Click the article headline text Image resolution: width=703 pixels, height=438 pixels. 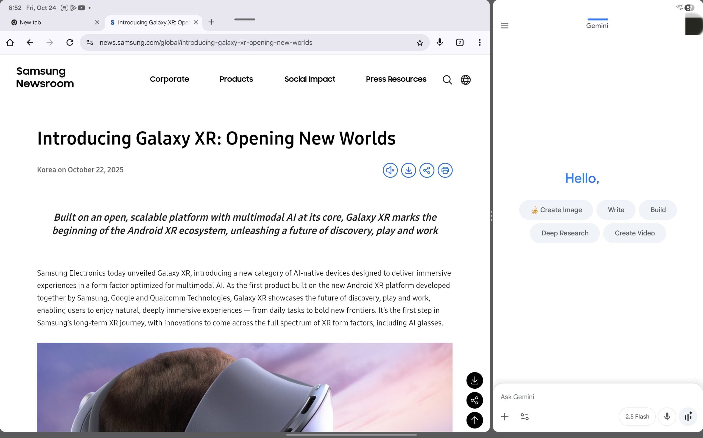click(x=216, y=138)
